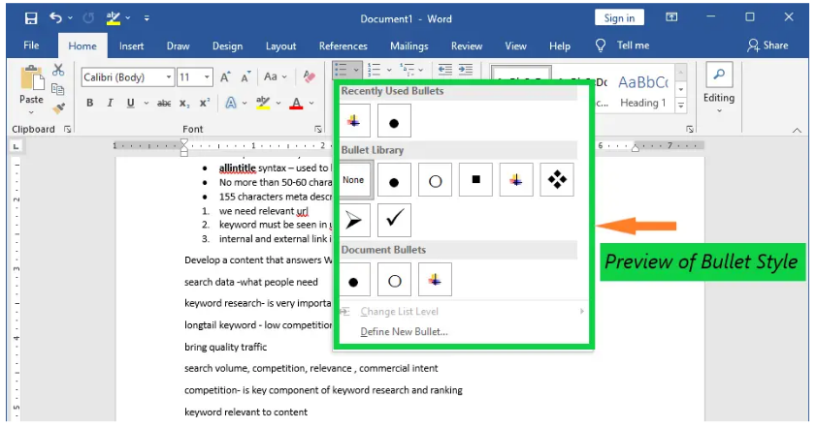Toggle strikethrough abc formatting

tap(164, 103)
